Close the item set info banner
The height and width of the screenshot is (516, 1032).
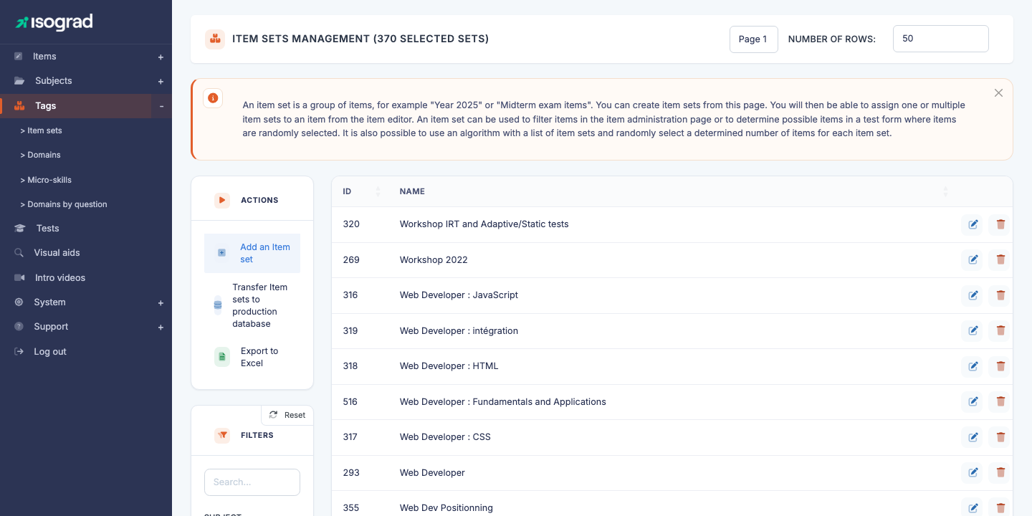pyautogui.click(x=998, y=93)
